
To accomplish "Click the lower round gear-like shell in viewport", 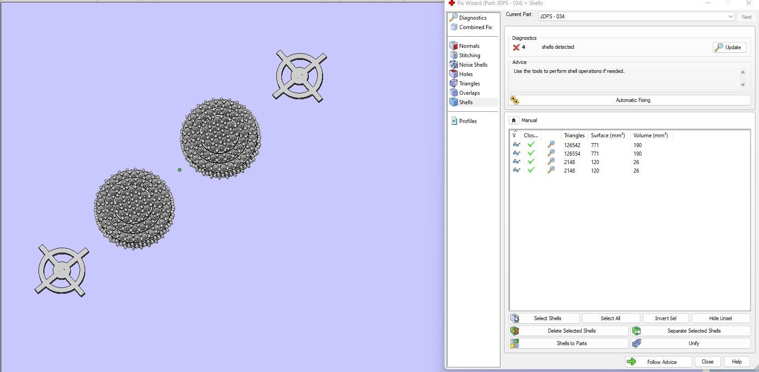I will [134, 209].
